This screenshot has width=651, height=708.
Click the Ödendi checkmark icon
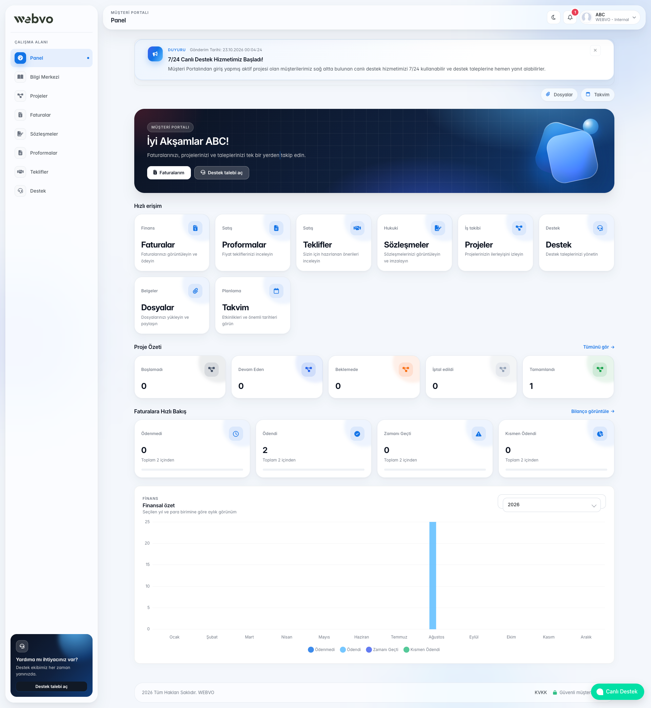(357, 434)
